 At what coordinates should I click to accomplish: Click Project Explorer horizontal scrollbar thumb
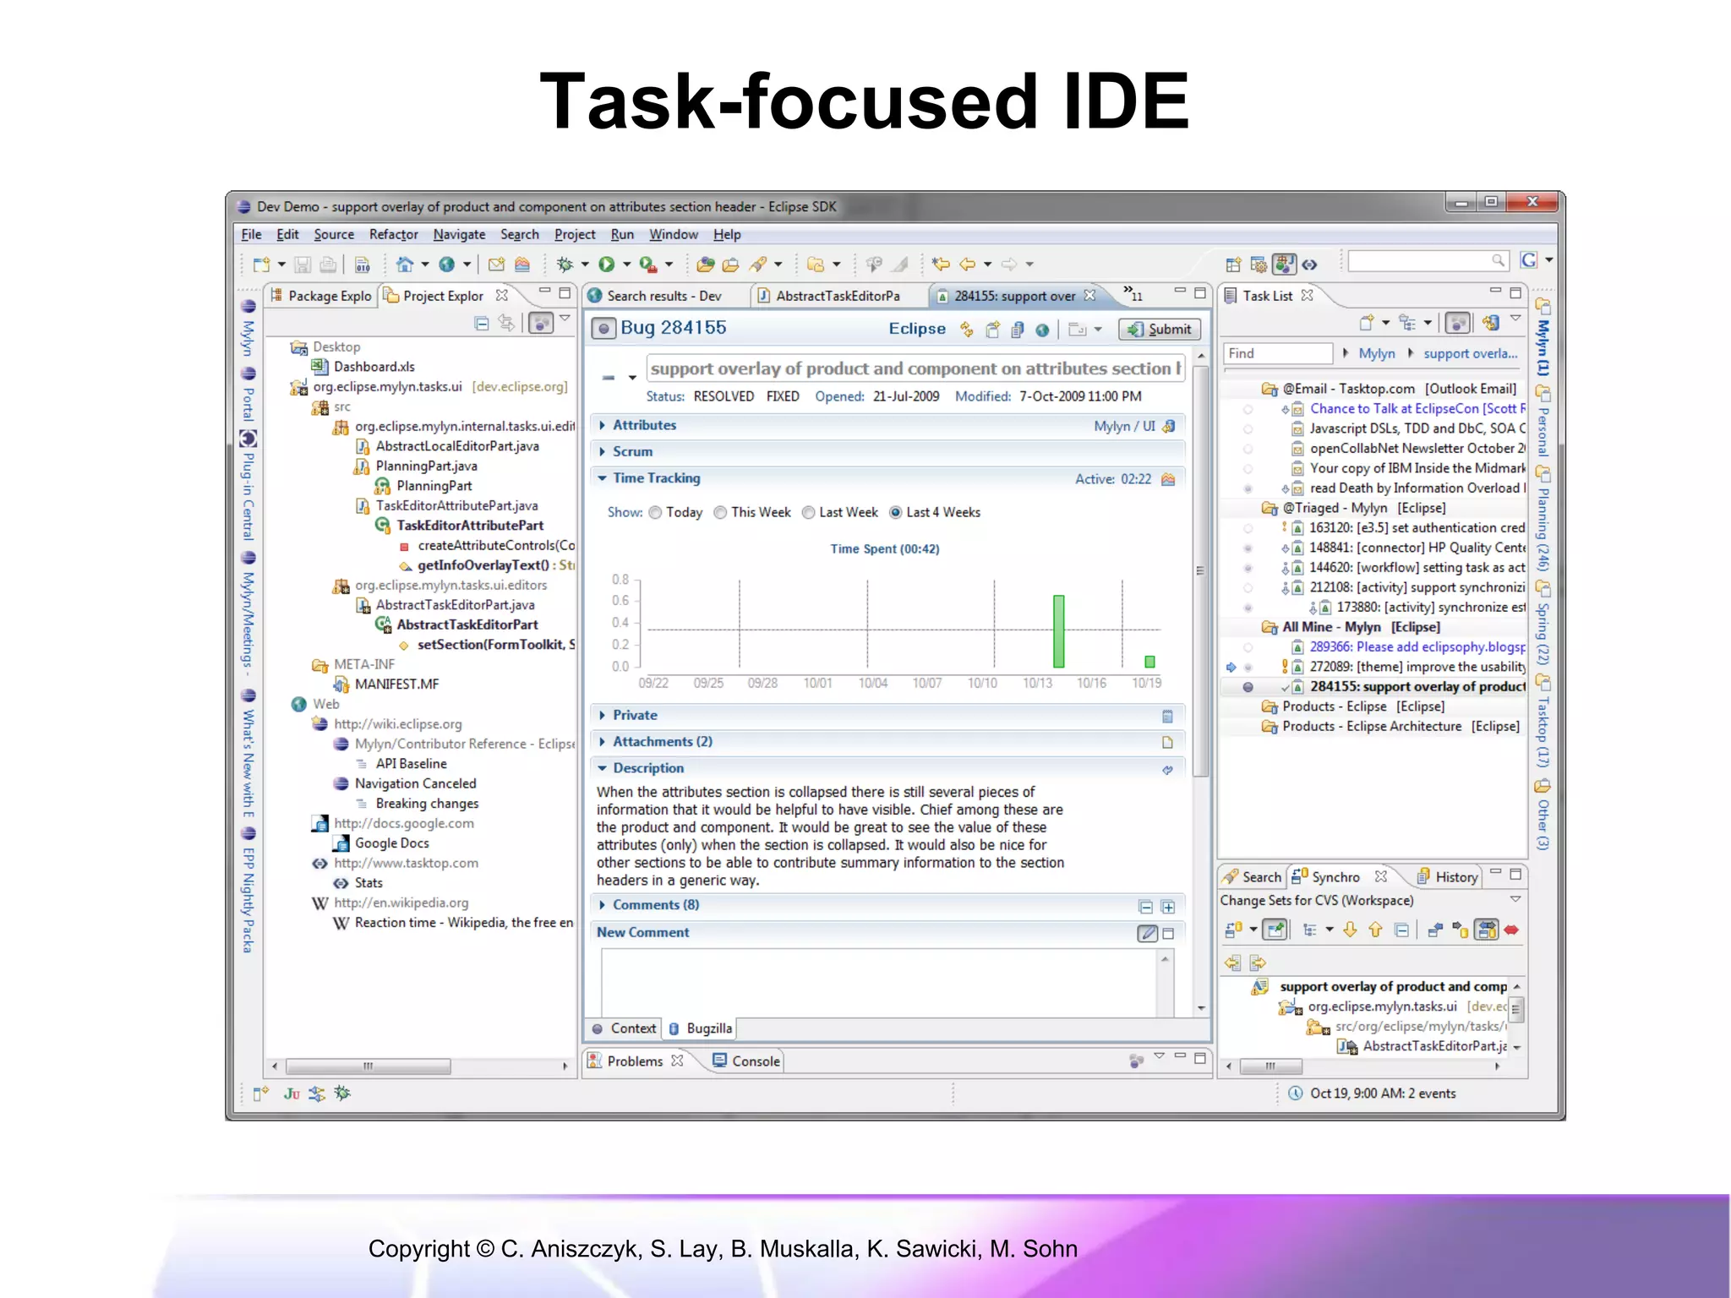click(x=368, y=1067)
